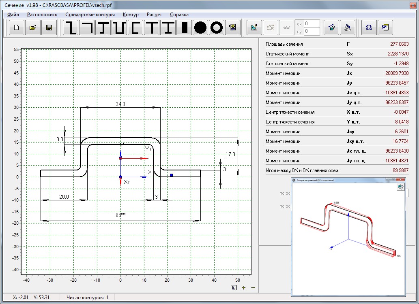Open the profile library list icon
This screenshot has width=419, height=304.
tap(233, 28)
